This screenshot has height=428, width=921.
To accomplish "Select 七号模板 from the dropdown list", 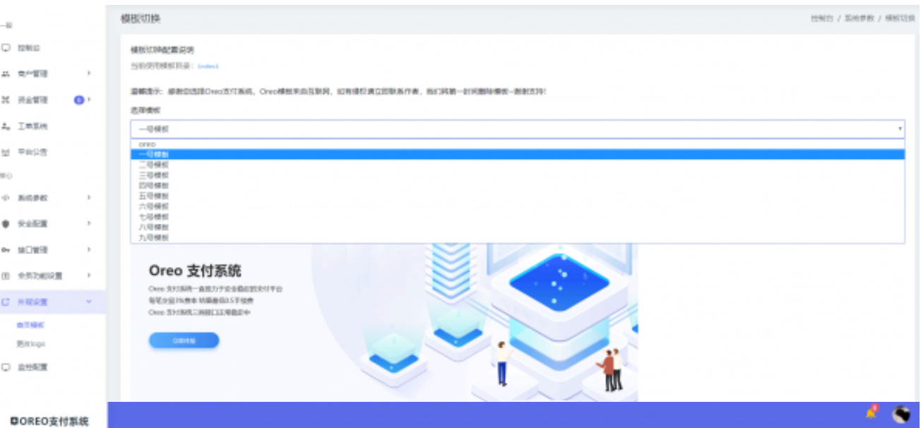I will click(518, 217).
